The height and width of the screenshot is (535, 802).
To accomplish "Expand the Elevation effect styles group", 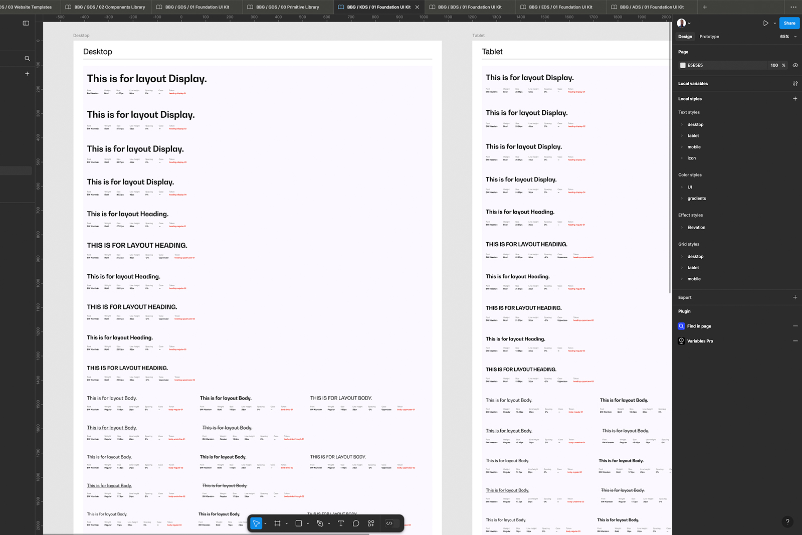I will tap(696, 228).
